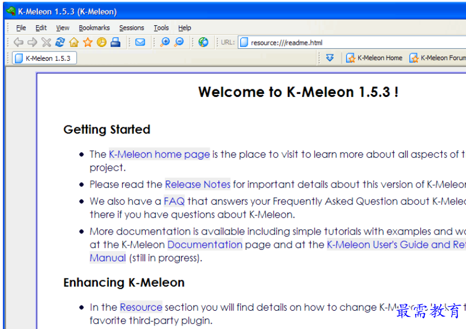Click the Forward arrow toolbar icon

tap(32, 42)
